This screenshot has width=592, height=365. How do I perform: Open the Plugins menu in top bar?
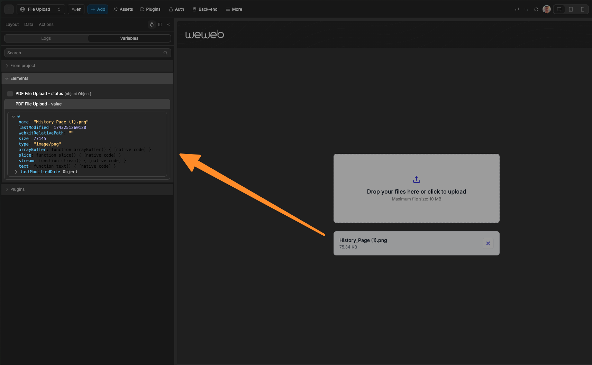pos(150,9)
